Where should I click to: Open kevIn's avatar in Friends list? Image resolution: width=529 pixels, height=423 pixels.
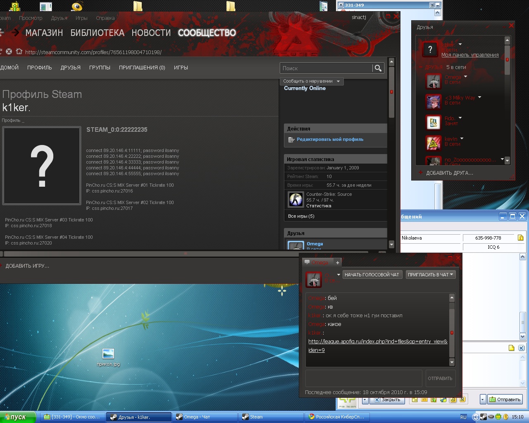(434, 143)
